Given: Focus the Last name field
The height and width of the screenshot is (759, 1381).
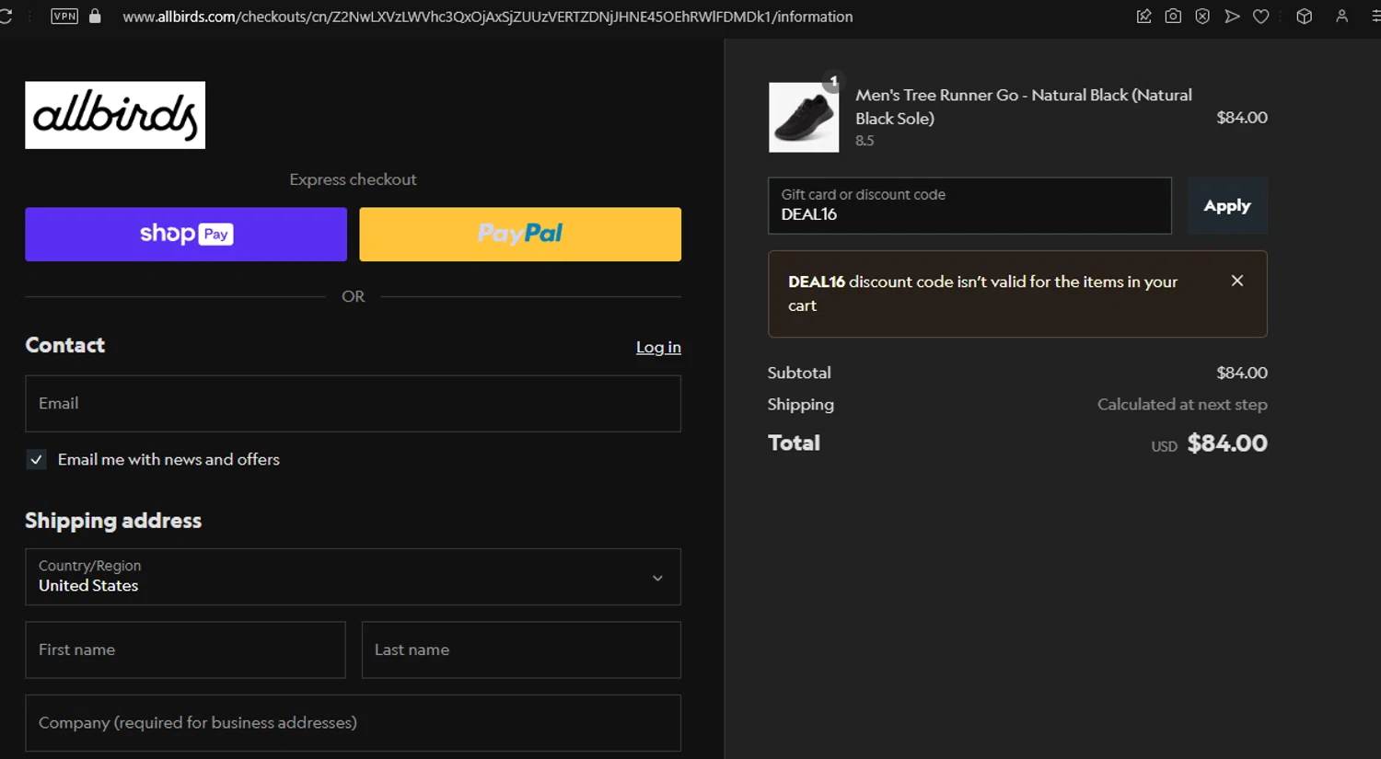Looking at the screenshot, I should pyautogui.click(x=521, y=650).
